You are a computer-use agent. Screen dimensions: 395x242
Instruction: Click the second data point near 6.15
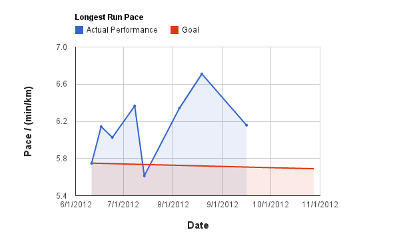coord(101,127)
